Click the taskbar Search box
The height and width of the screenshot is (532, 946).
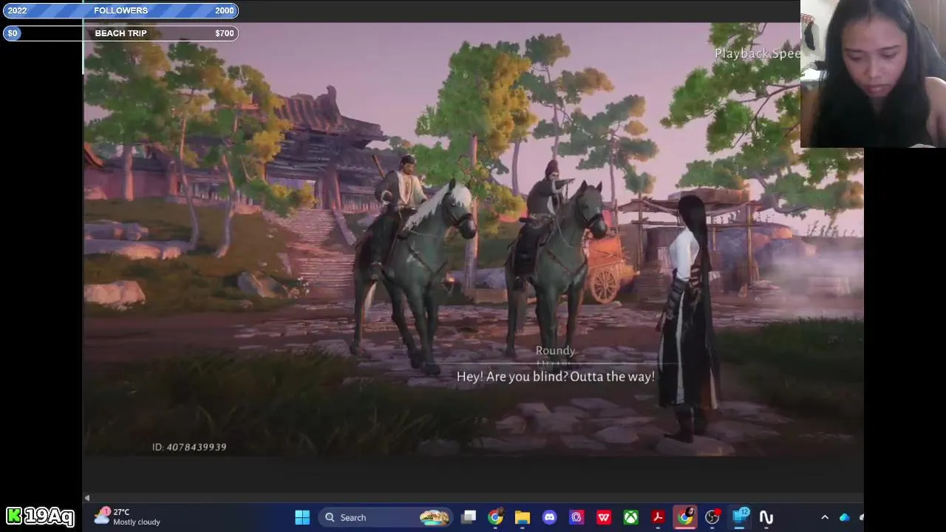(x=386, y=517)
